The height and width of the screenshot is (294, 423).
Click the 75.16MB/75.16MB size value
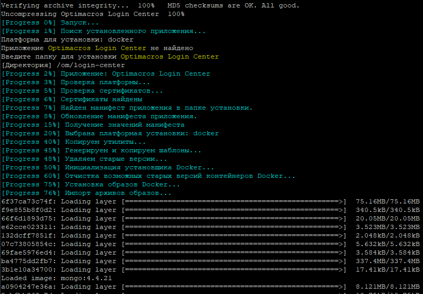pyautogui.click(x=388, y=201)
